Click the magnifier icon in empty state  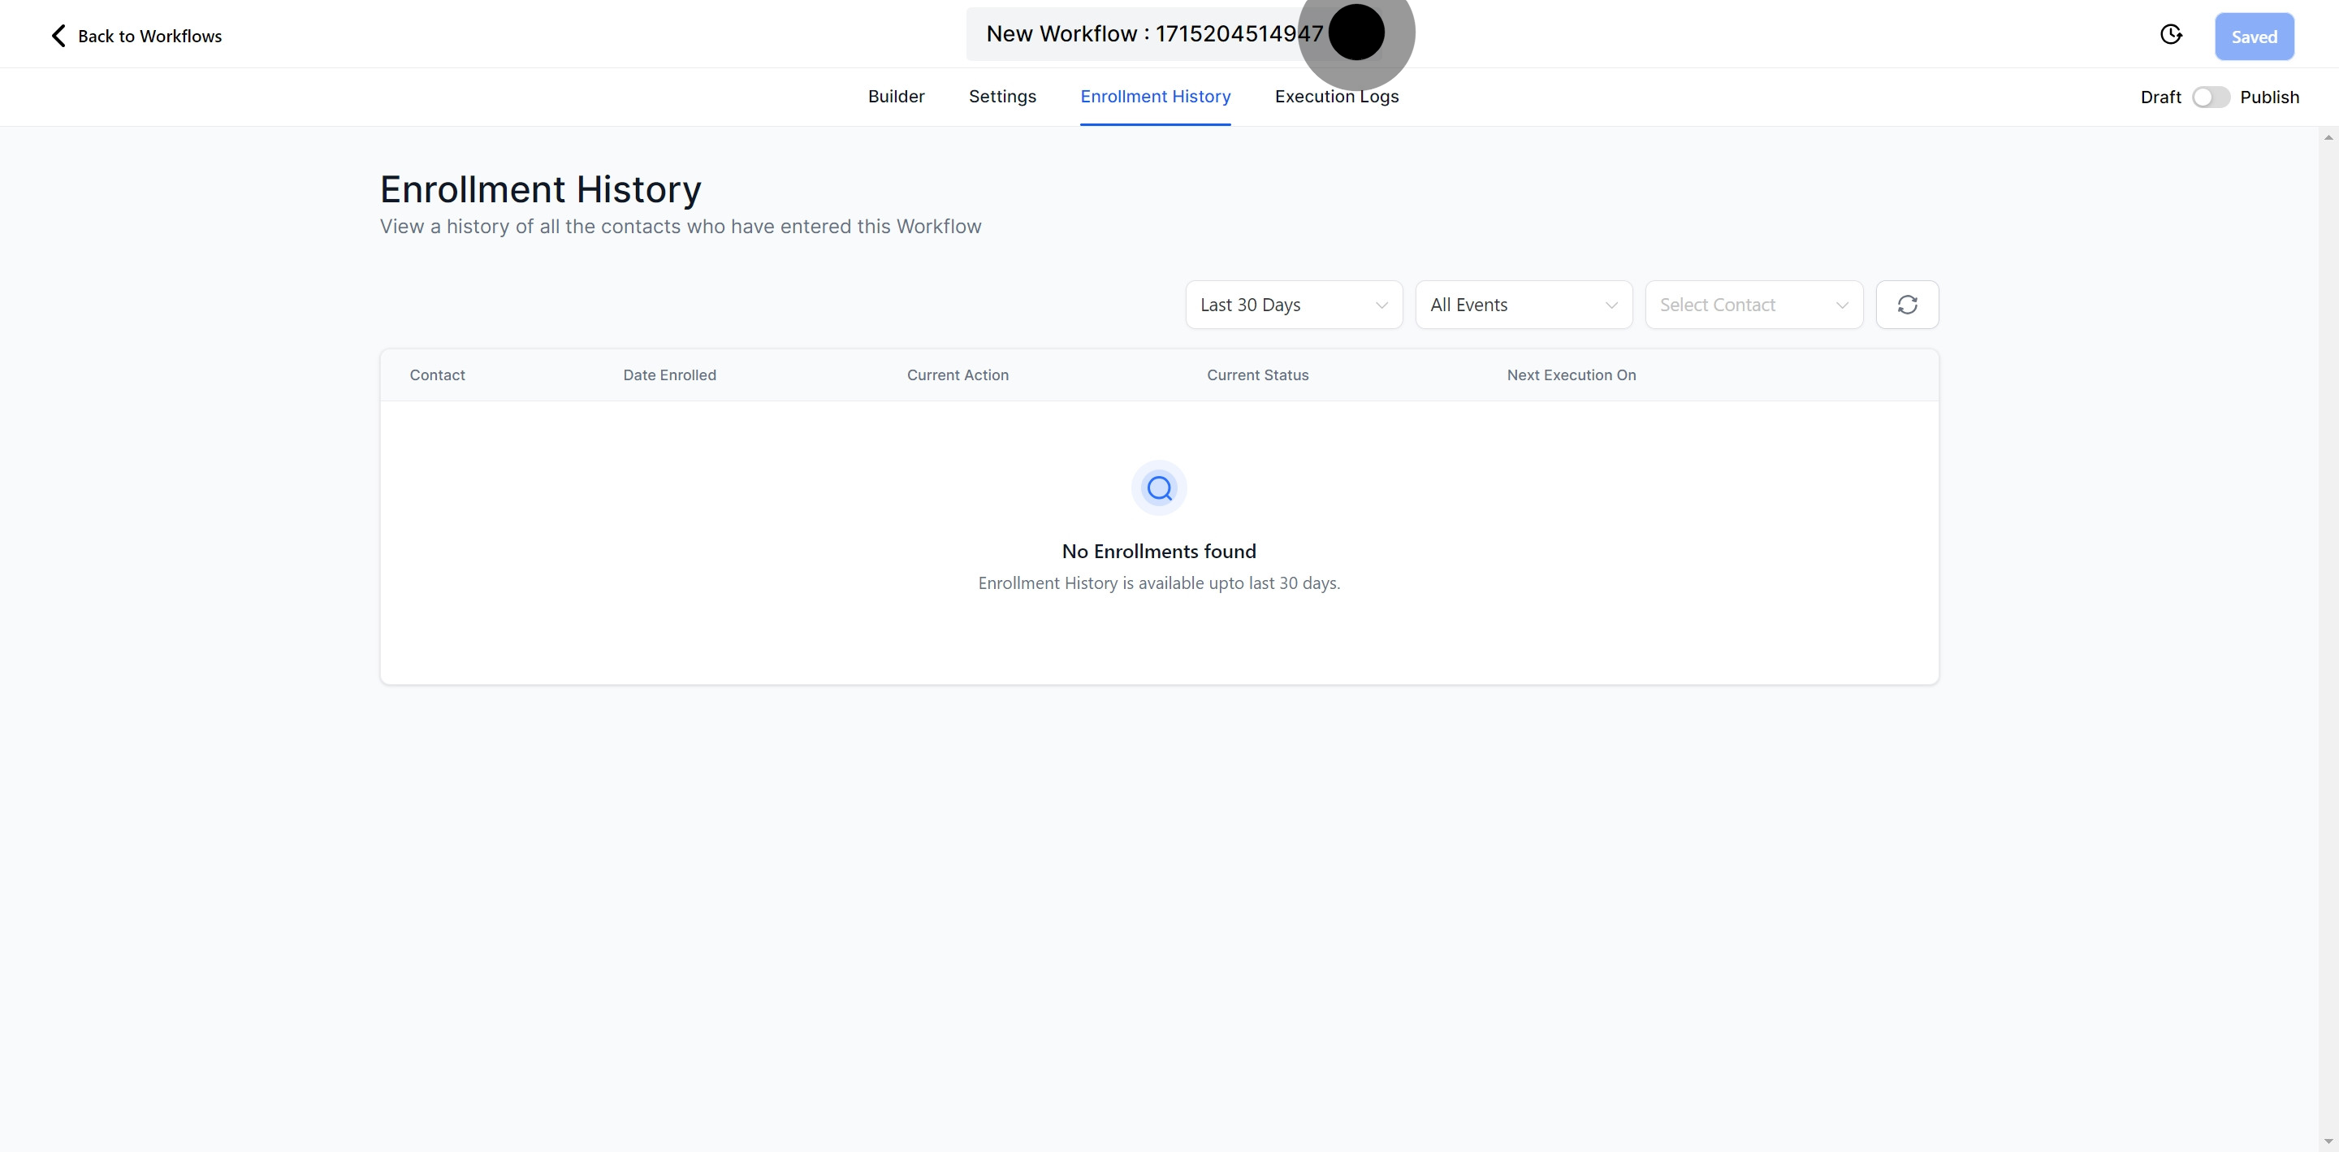tap(1159, 489)
